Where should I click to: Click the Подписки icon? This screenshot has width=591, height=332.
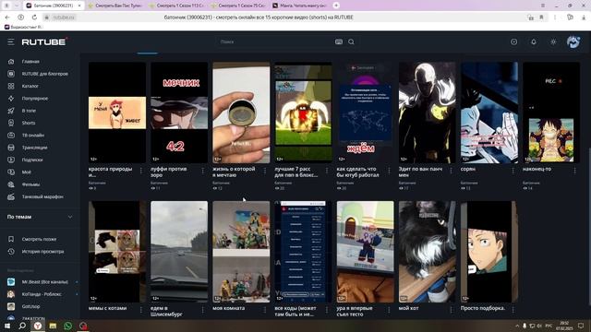pyautogui.click(x=11, y=160)
